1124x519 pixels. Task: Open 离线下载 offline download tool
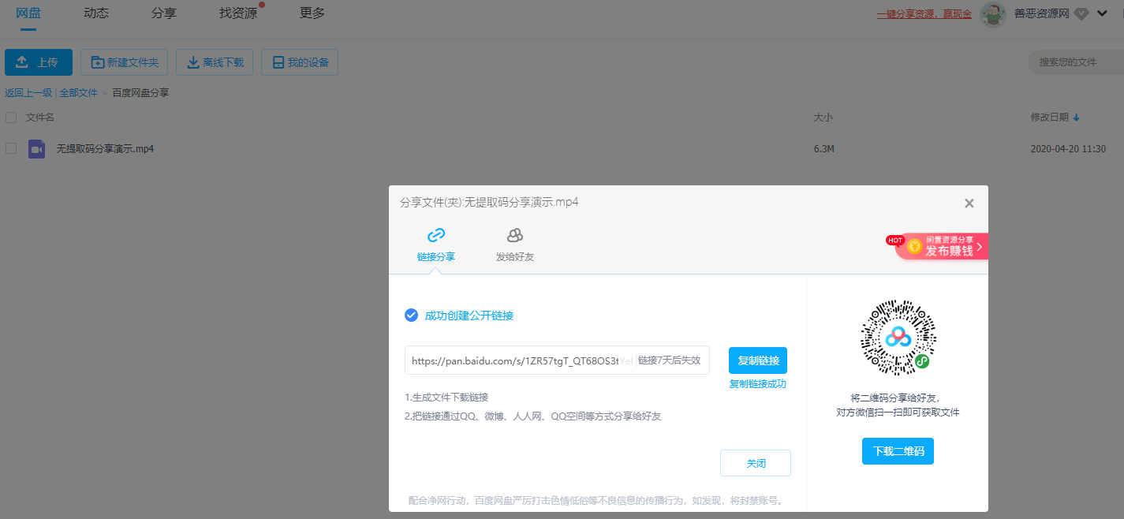[x=193, y=62]
